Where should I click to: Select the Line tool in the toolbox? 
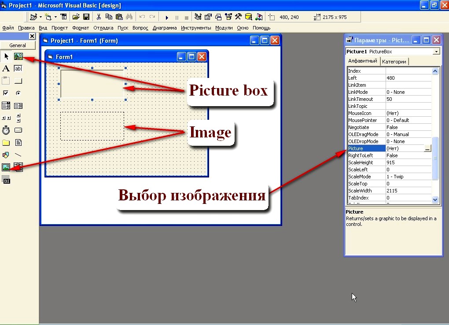pyautogui.click(x=18, y=155)
